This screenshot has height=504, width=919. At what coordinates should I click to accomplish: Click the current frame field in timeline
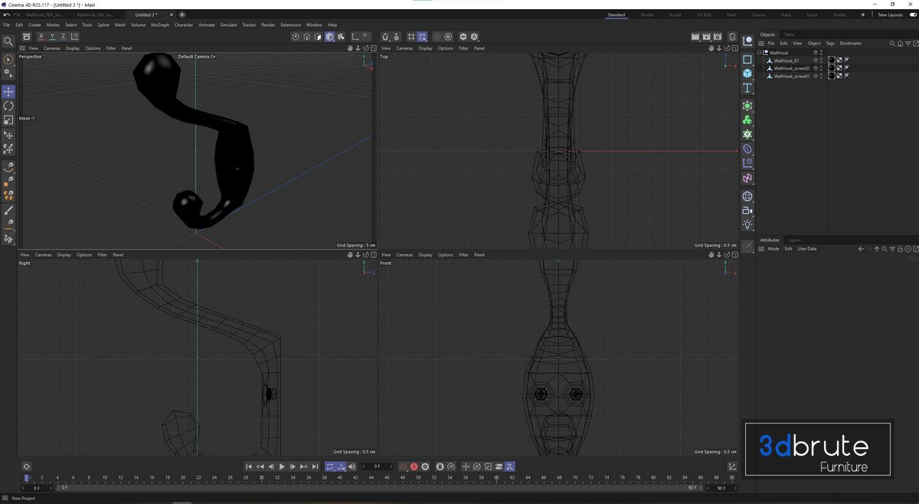(x=377, y=466)
